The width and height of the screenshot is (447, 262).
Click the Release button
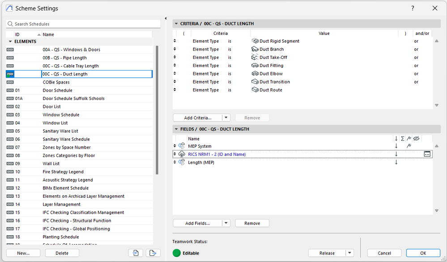[x=327, y=253]
